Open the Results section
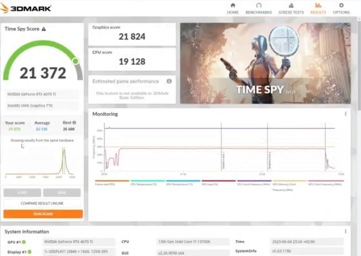Screen dimensions: 361x256 318,9
